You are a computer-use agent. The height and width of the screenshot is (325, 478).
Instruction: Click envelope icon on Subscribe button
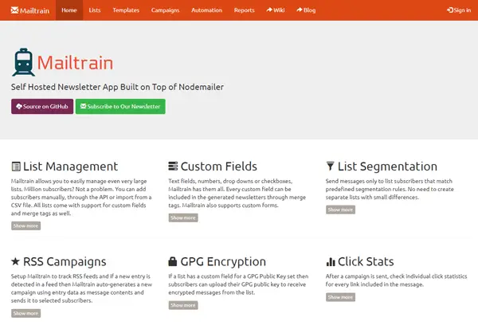coord(83,106)
